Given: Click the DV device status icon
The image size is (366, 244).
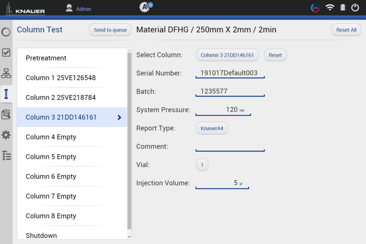Looking at the screenshot, I should [x=315, y=8].
